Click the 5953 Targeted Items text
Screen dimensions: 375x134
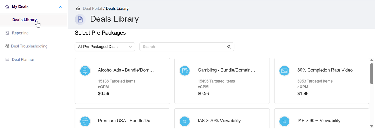pyautogui.click(x=315, y=81)
